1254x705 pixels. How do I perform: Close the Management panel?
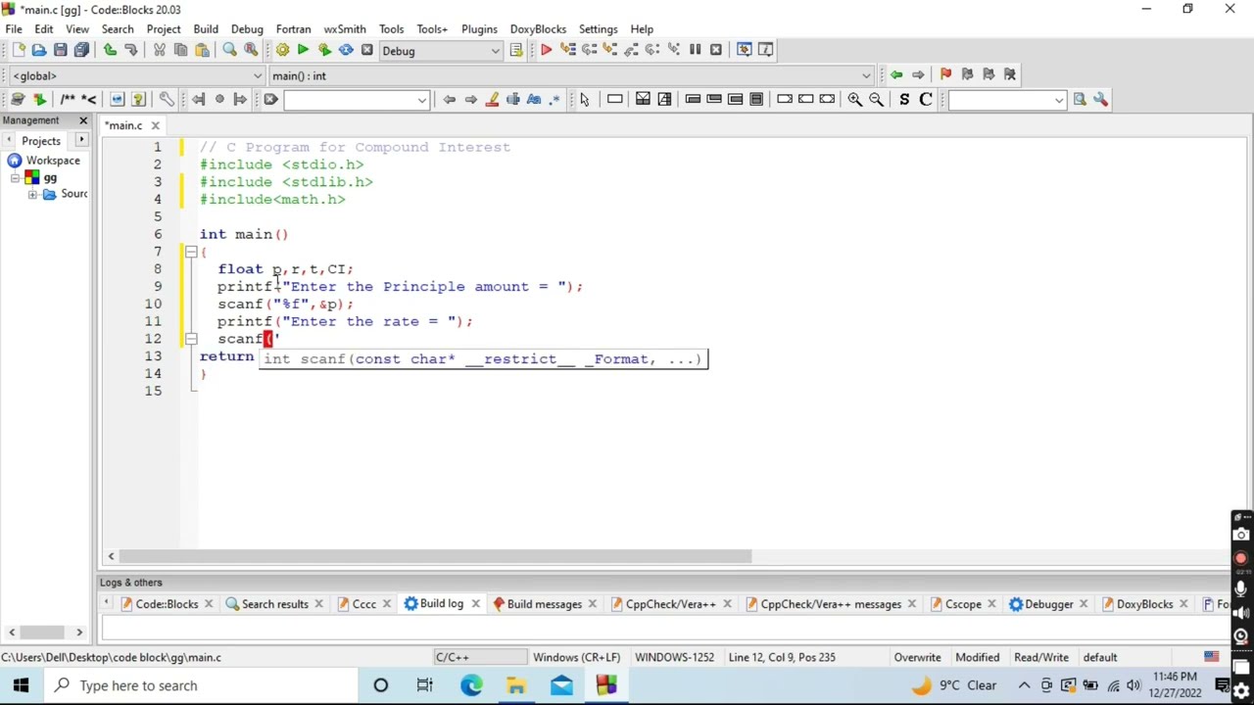coord(83,120)
